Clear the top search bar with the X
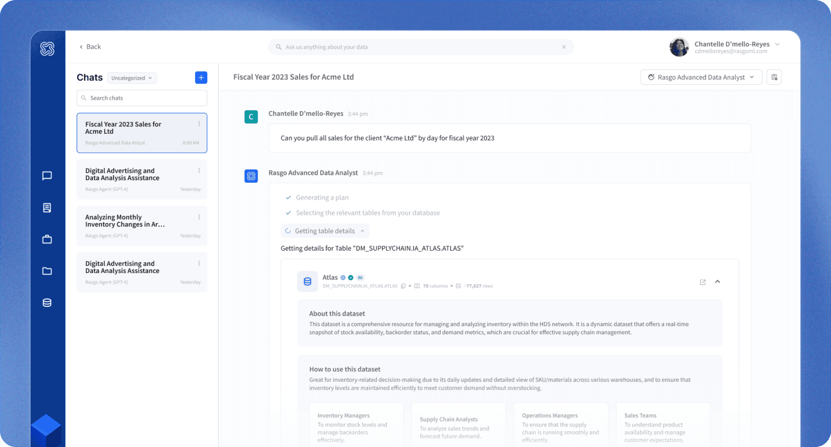This screenshot has width=831, height=447. click(564, 47)
